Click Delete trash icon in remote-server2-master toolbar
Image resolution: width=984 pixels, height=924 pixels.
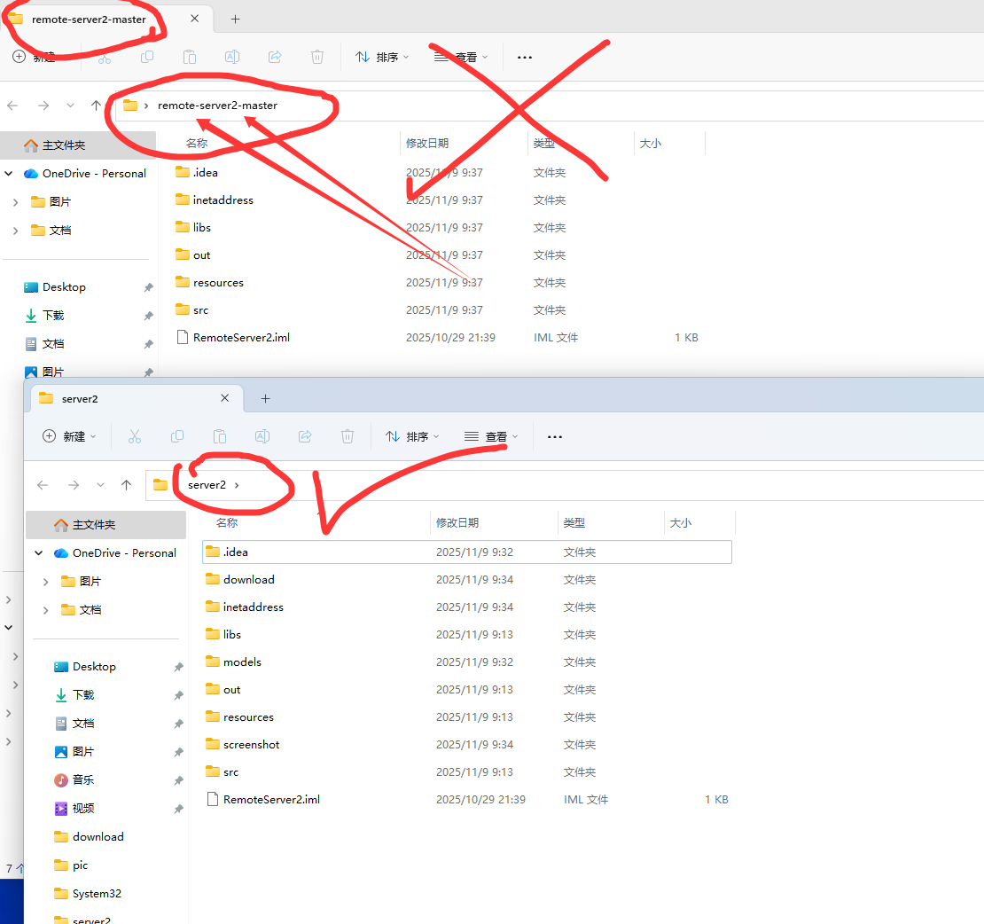[317, 57]
